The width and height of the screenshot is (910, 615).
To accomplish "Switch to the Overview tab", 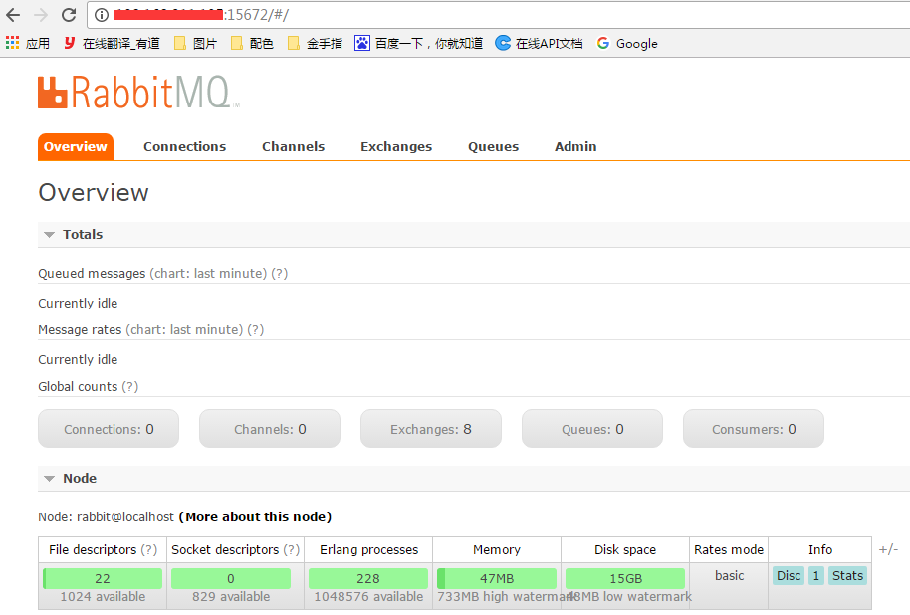I will [76, 147].
